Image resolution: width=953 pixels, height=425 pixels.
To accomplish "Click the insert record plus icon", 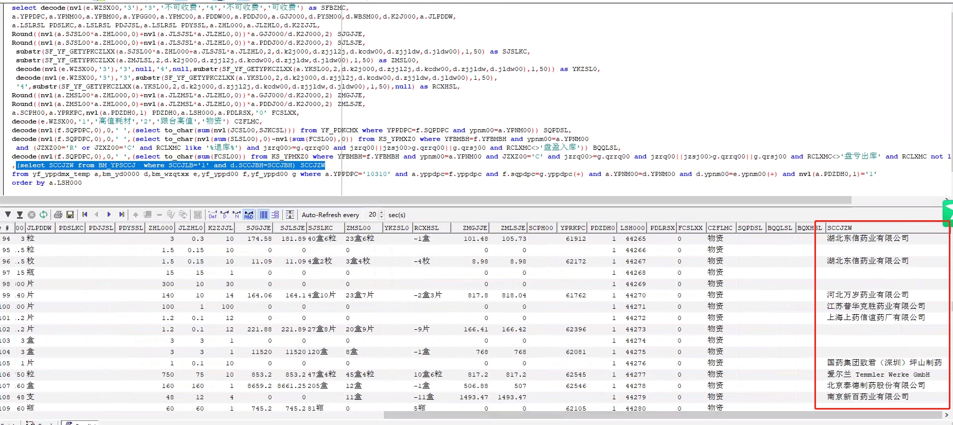I will (x=135, y=215).
